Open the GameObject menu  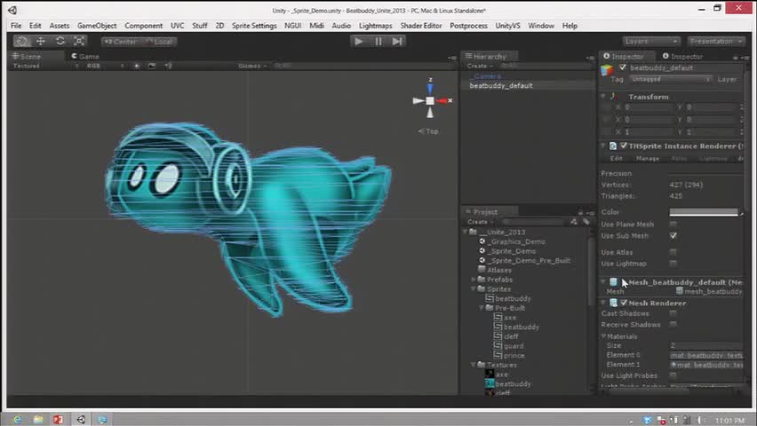97,26
